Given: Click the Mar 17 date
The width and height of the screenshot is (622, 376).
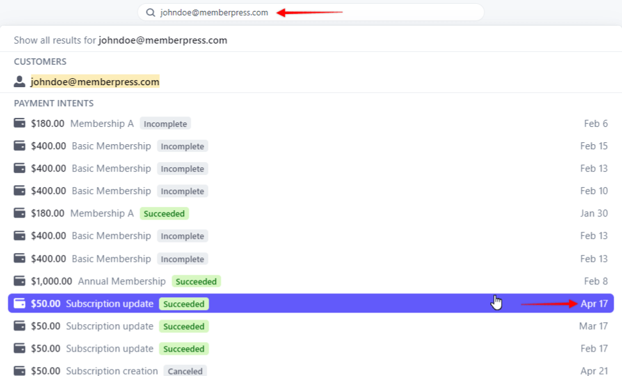Looking at the screenshot, I should tap(593, 327).
